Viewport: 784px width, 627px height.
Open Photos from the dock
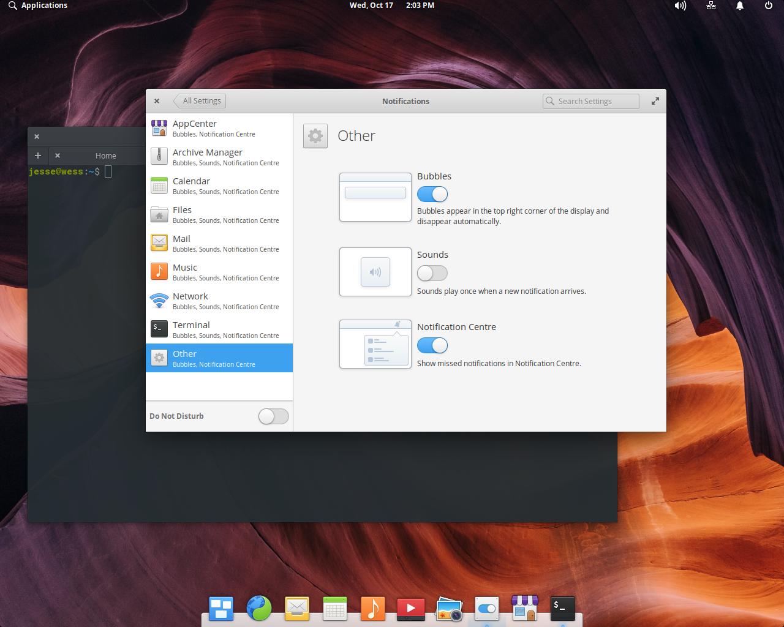point(449,609)
